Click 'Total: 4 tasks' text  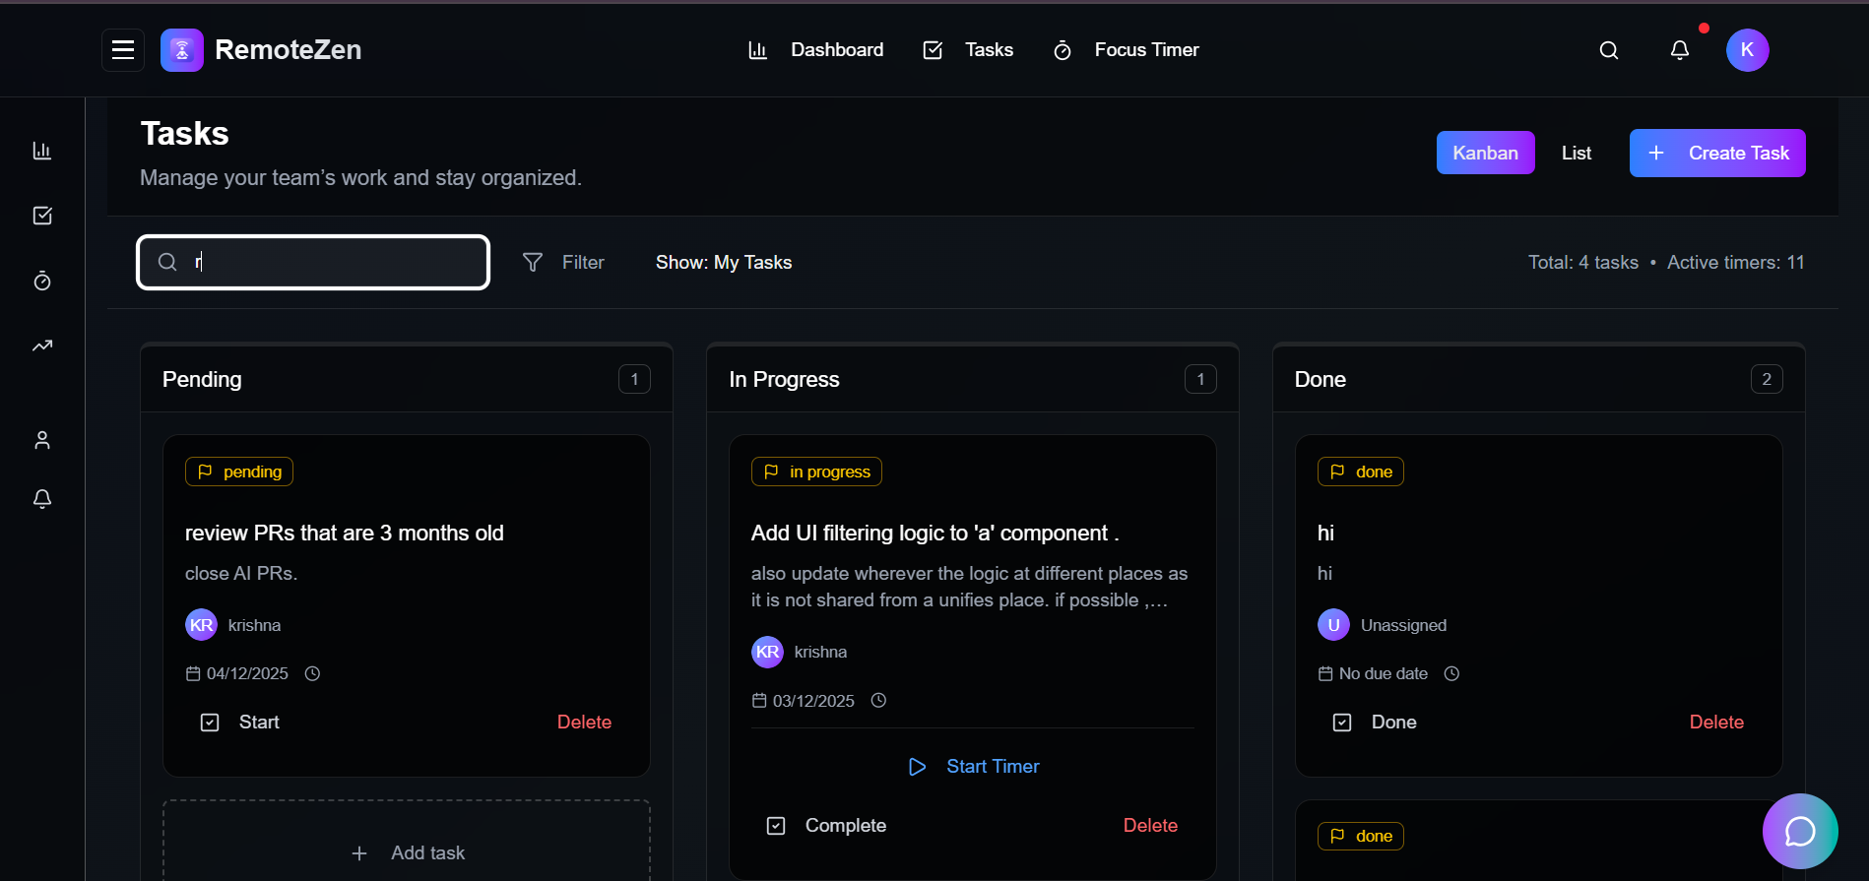coord(1583,262)
